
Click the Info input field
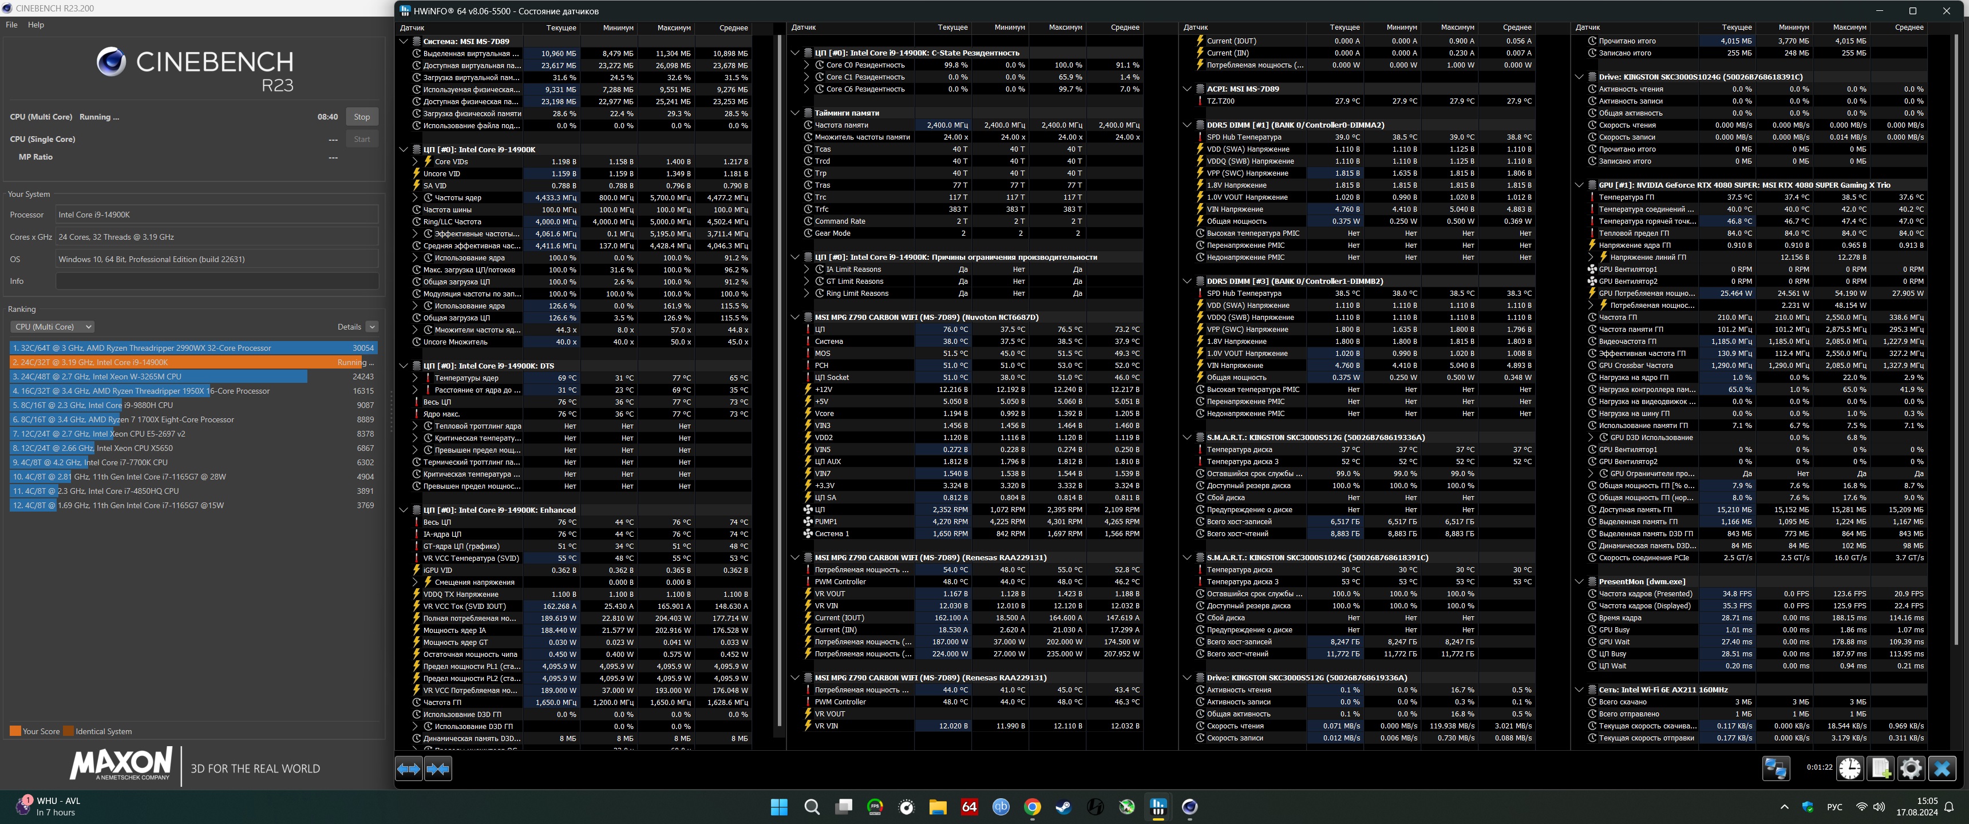tap(217, 282)
